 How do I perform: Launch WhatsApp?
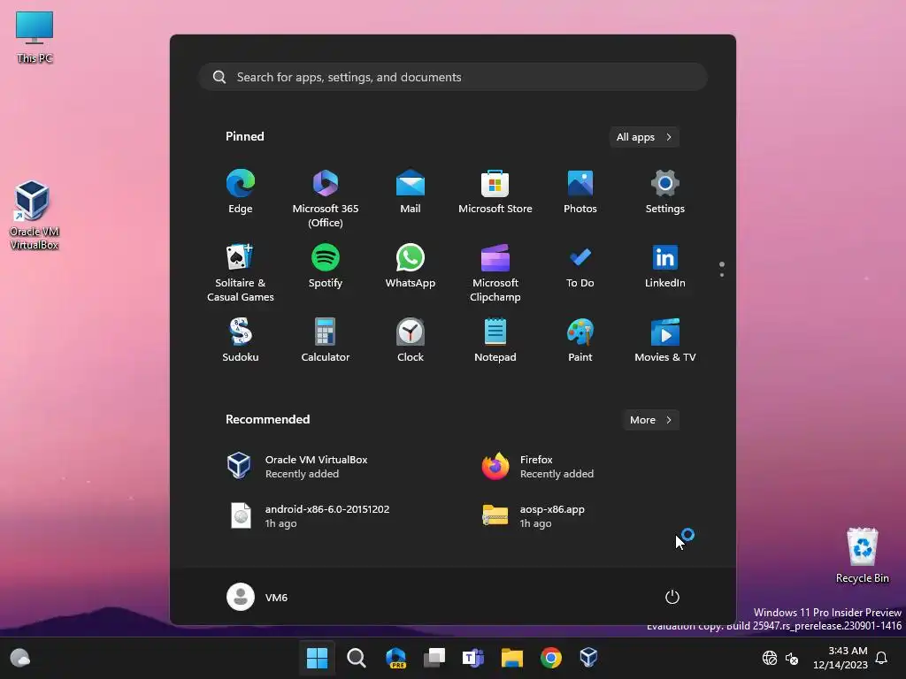(x=411, y=266)
